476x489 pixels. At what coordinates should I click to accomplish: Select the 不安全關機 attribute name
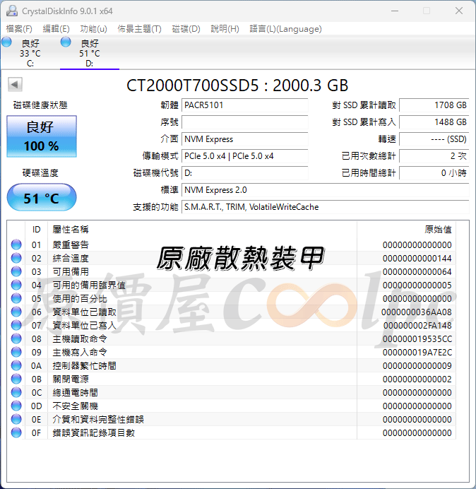point(75,406)
